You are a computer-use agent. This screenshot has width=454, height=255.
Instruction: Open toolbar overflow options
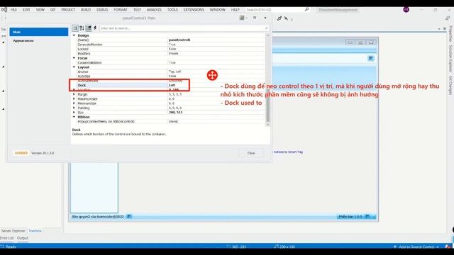click(292, 19)
